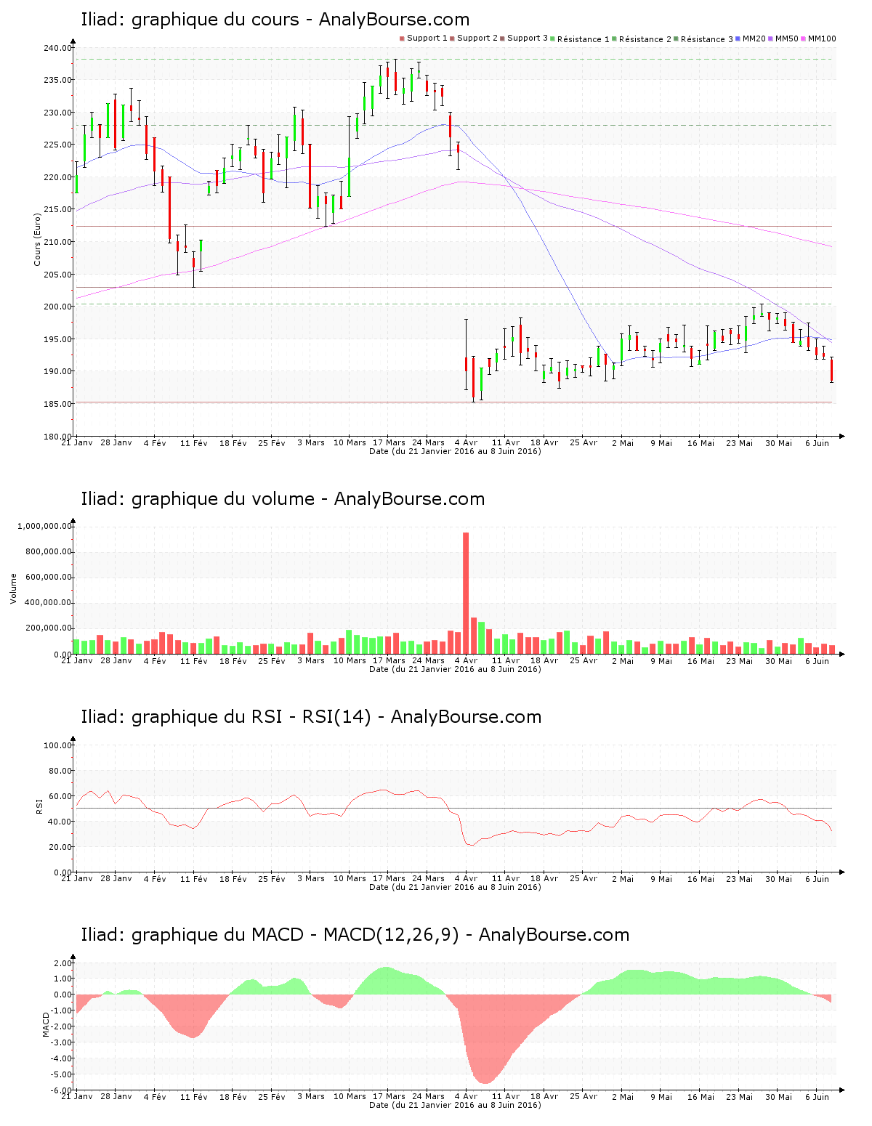872x1126 pixels.
Task: Click the 80.00 value on RSI axis
Action: click(60, 771)
